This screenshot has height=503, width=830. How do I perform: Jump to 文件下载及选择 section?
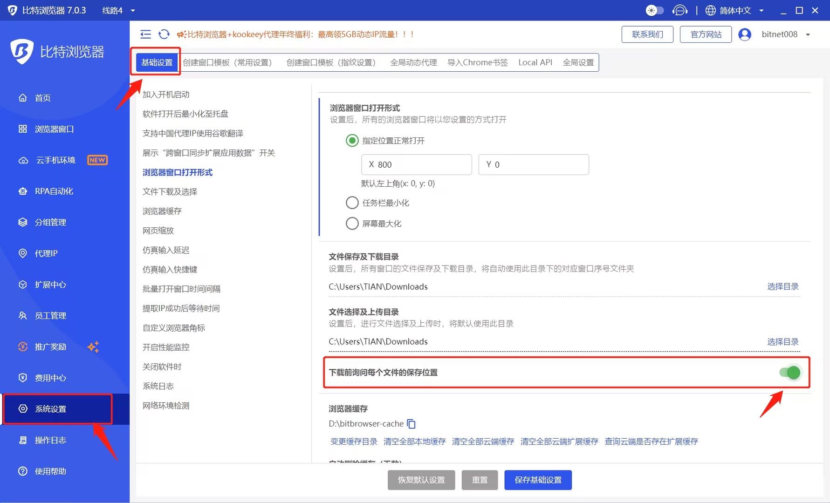tap(170, 192)
